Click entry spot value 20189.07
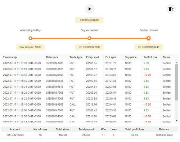The image size is (180, 142). pos(91,75)
